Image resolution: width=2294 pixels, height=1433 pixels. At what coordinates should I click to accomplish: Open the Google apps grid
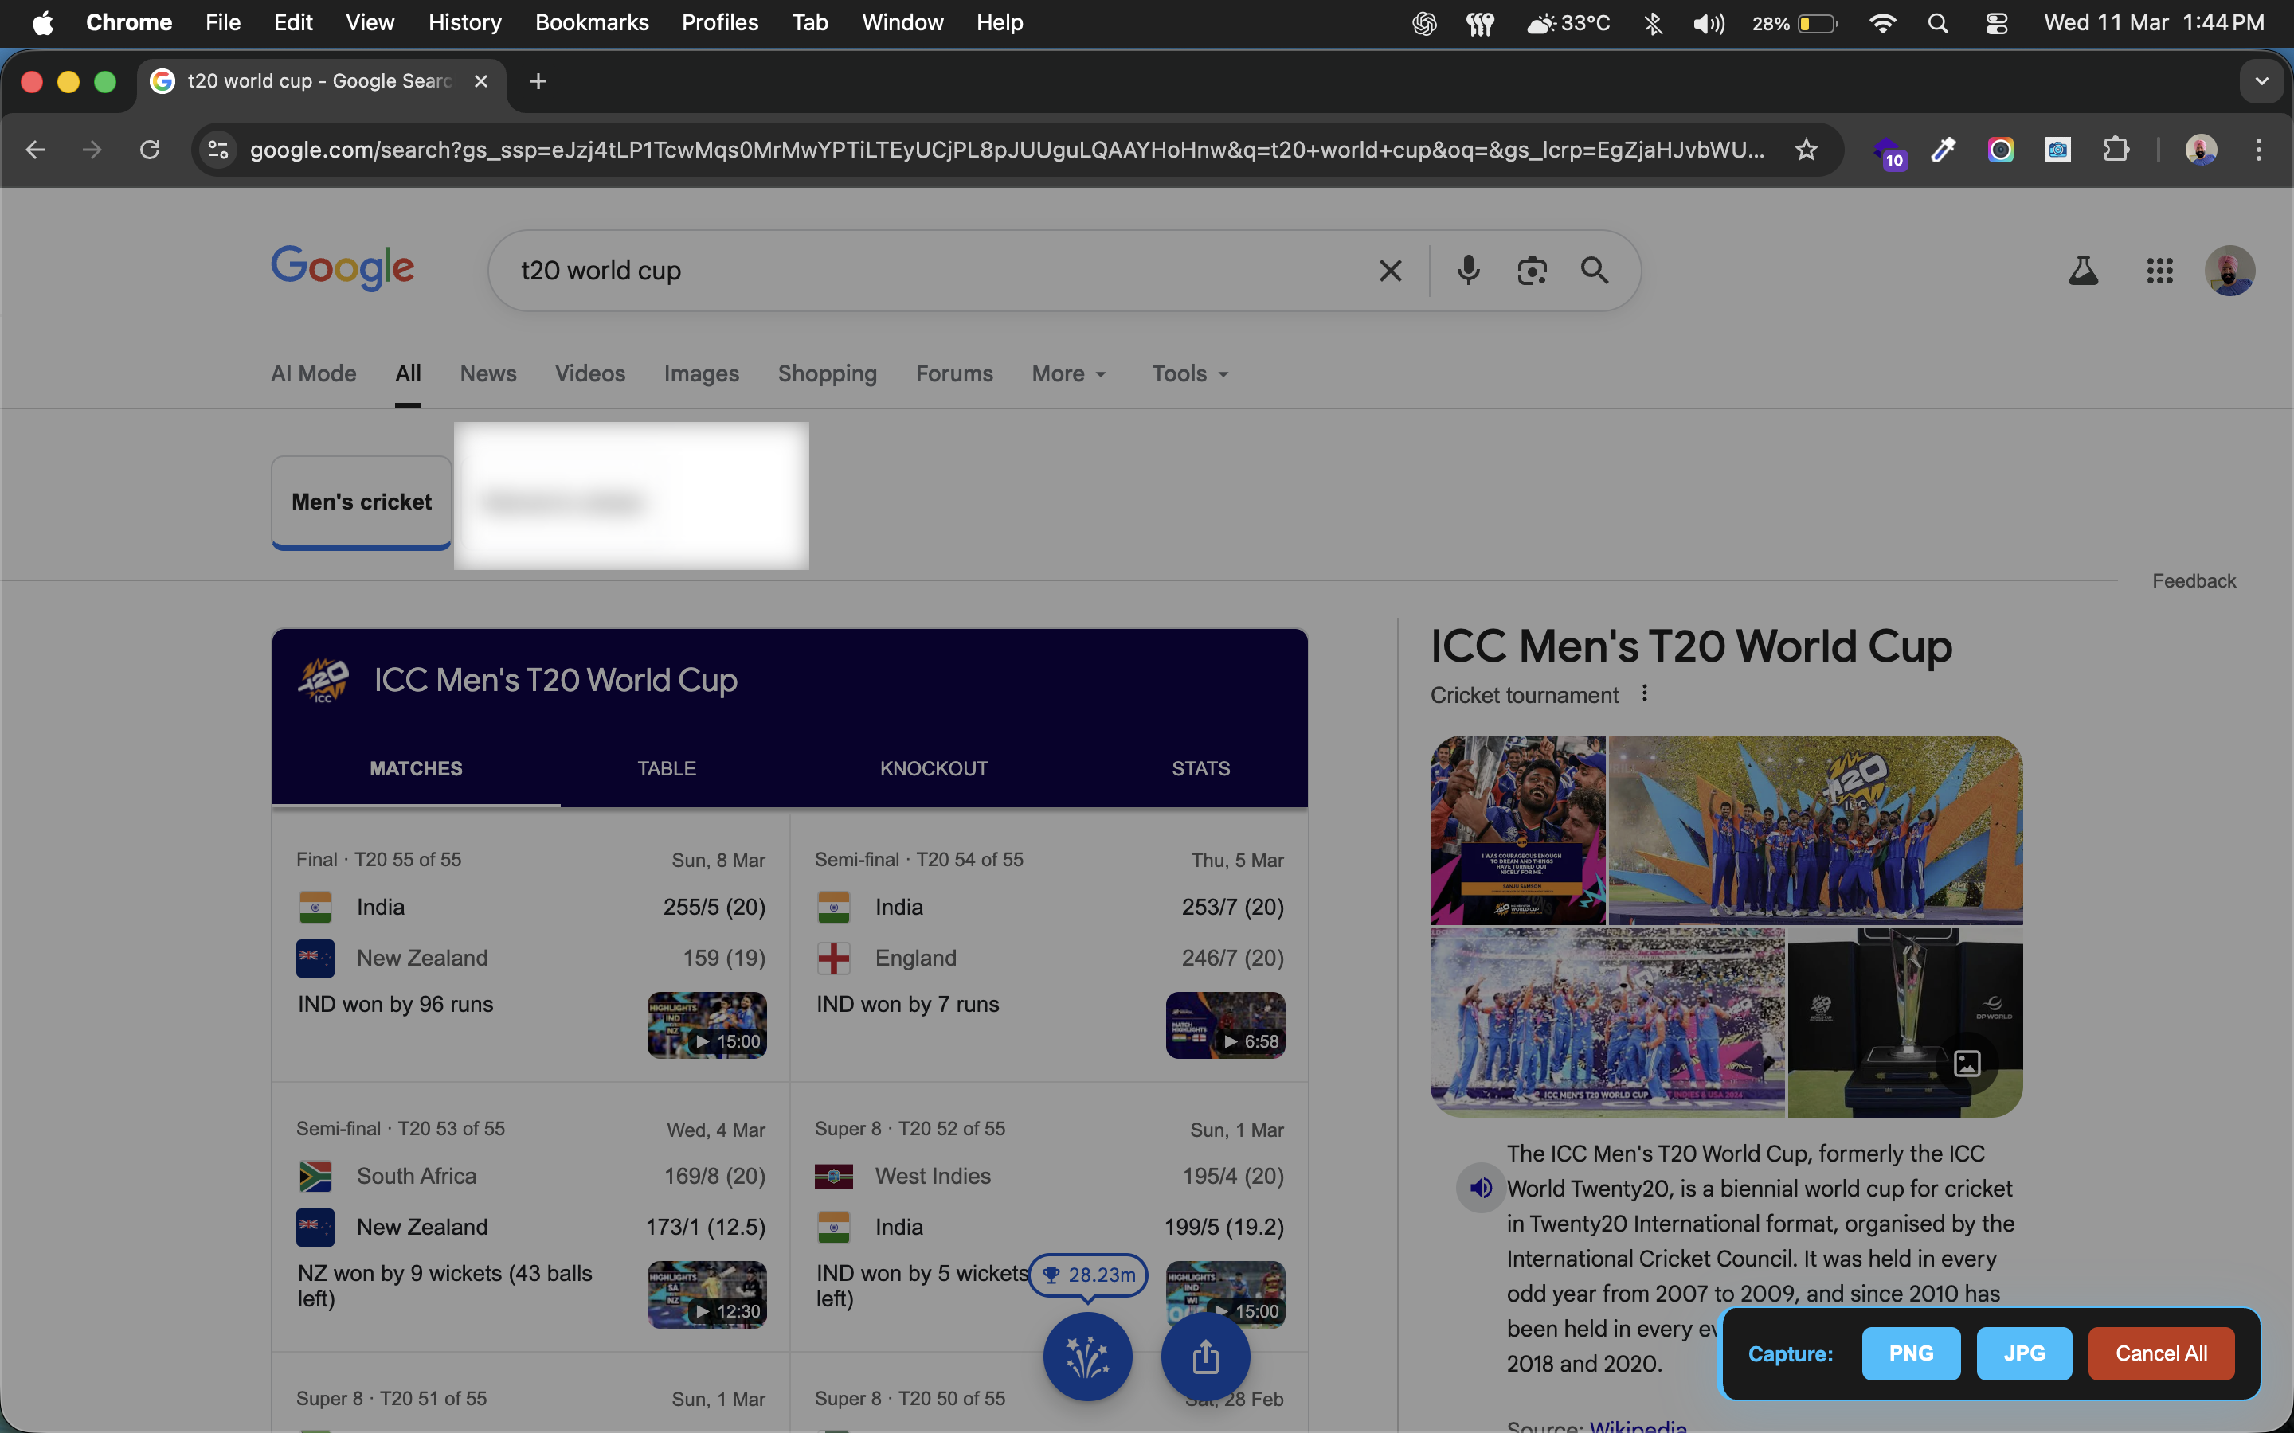tap(2159, 271)
